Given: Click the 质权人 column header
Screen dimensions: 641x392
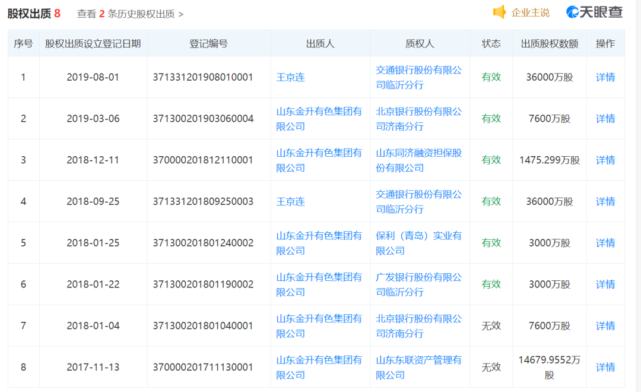Looking at the screenshot, I should coord(420,43).
